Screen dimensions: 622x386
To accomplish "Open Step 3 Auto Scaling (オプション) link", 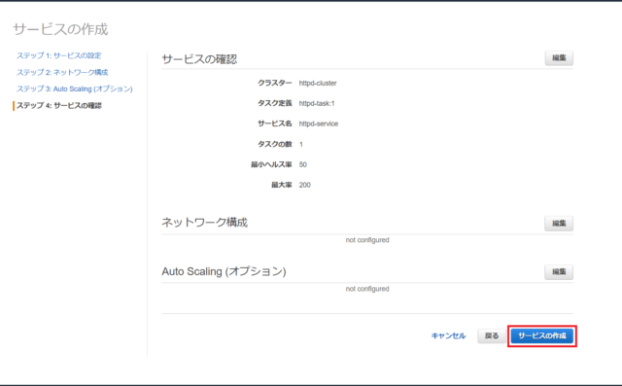I will 75,88.
